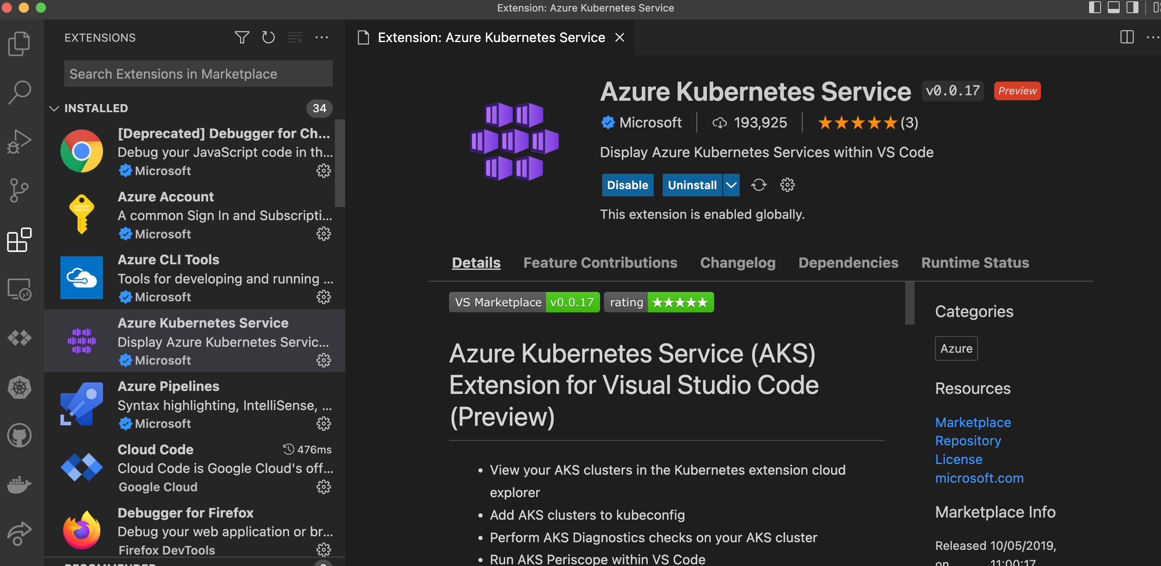Open the Repository link under Resources

click(x=968, y=441)
